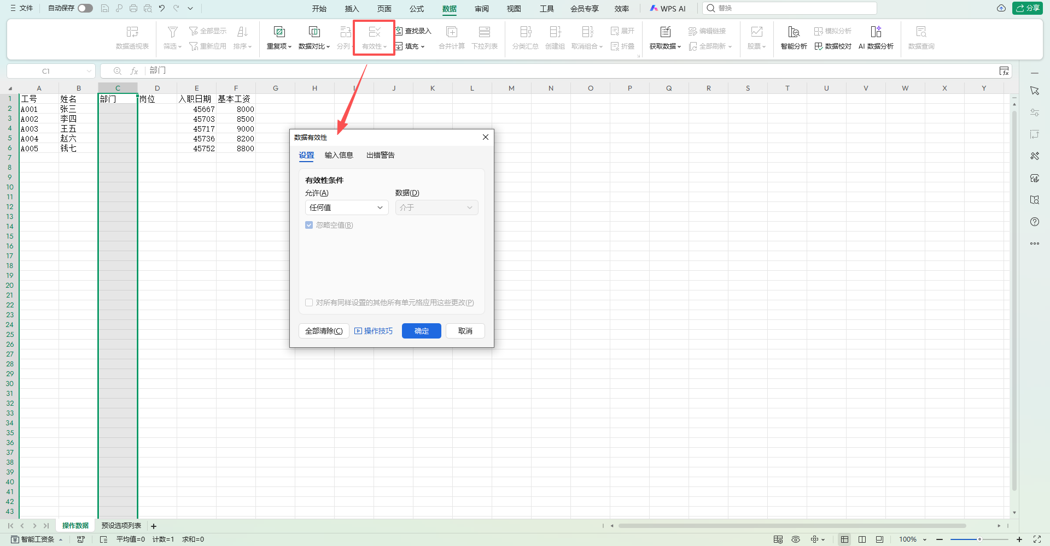Select column C header

tap(118, 88)
